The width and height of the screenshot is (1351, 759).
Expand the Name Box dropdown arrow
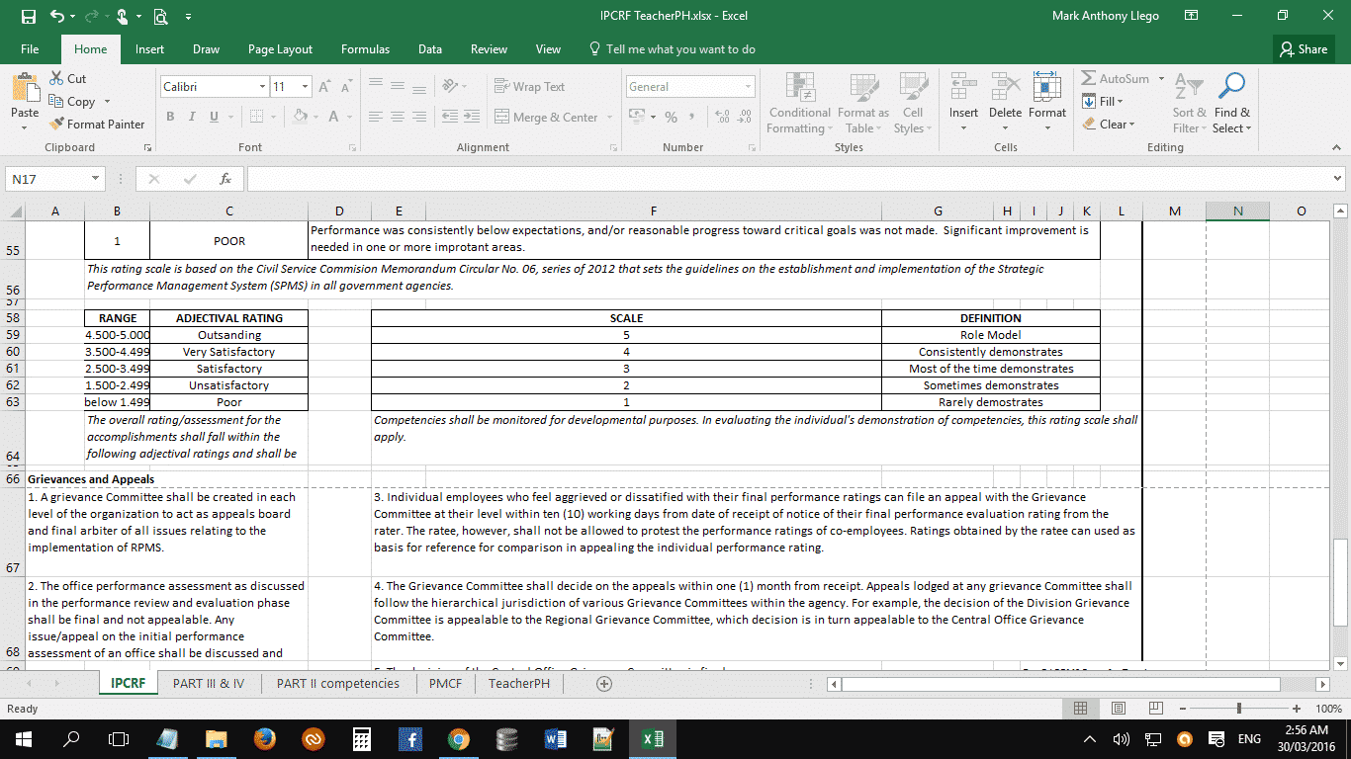(x=96, y=179)
